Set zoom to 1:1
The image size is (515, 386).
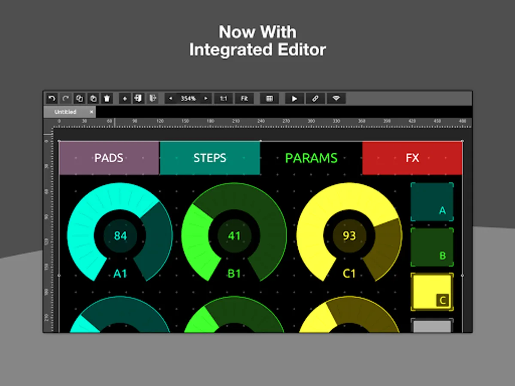pyautogui.click(x=223, y=98)
